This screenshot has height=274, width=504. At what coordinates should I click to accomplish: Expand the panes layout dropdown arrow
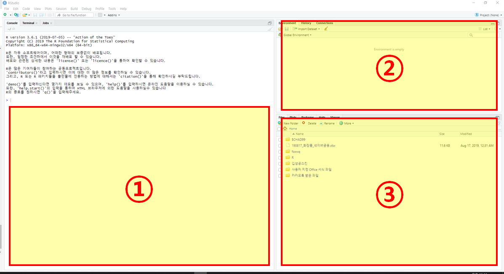[104, 15]
